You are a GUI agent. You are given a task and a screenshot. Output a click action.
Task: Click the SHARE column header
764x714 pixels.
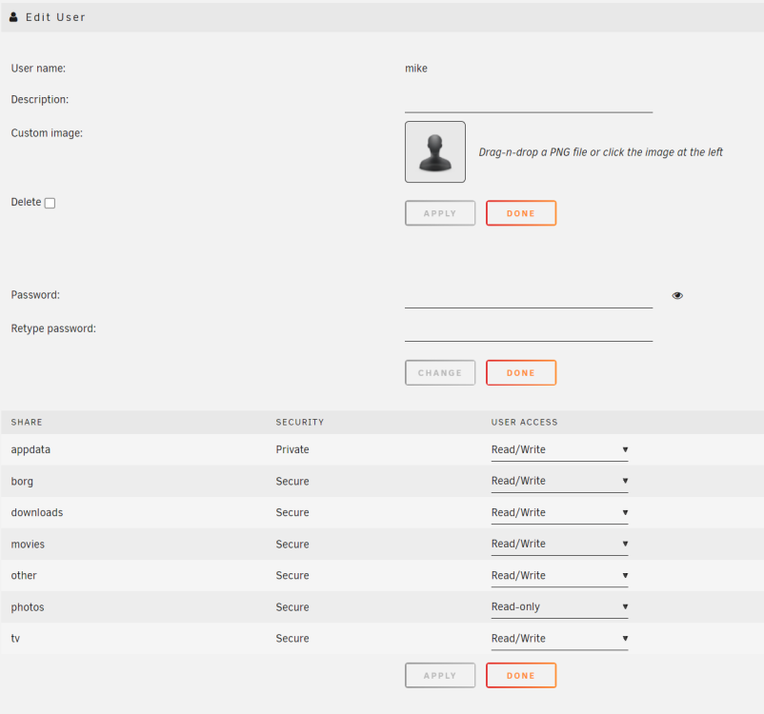27,423
